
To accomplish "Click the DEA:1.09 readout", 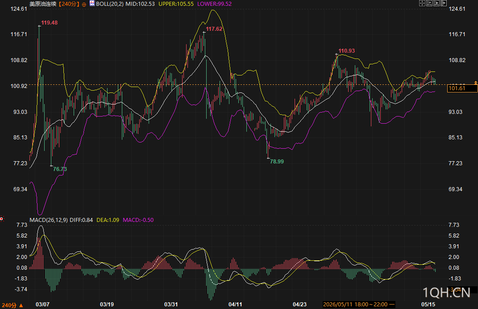I will pos(108,220).
